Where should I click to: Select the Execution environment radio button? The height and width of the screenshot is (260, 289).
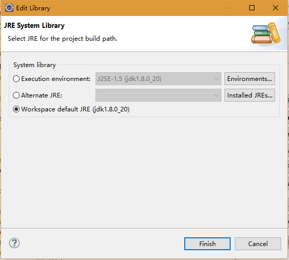[x=16, y=79]
